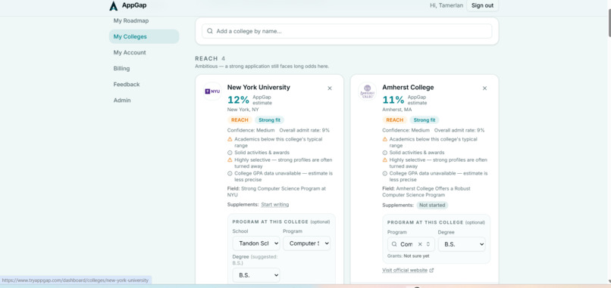Click NYU warning icon for Academics below range
This screenshot has height=288, width=611.
[230, 139]
